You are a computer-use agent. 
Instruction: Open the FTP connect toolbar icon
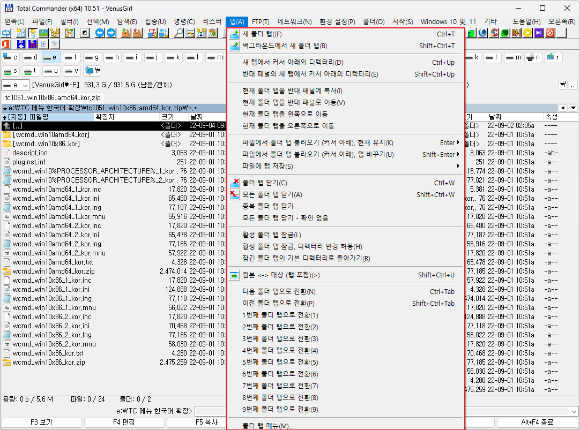click(152, 33)
